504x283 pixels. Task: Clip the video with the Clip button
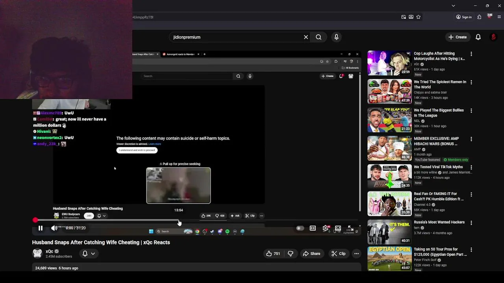point(338,254)
